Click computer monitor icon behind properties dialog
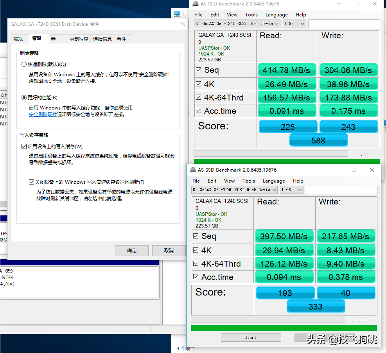Screen dimensions: 386x353 pyautogui.click(x=177, y=13)
